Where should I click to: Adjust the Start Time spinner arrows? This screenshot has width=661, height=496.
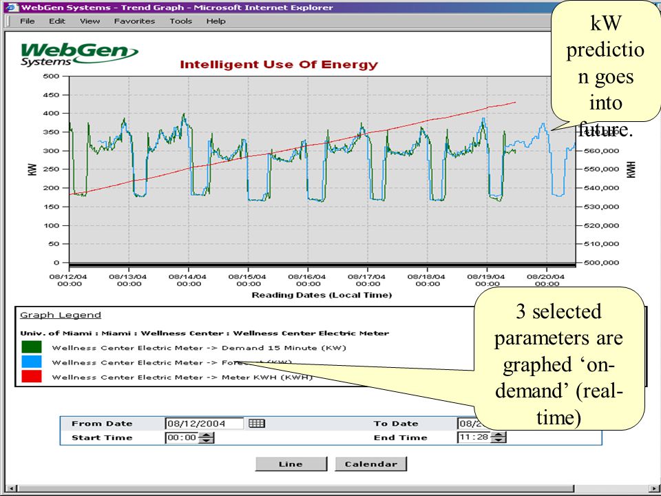206,438
